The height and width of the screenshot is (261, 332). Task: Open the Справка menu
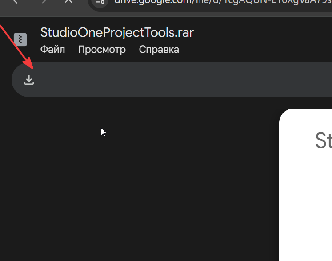point(159,50)
